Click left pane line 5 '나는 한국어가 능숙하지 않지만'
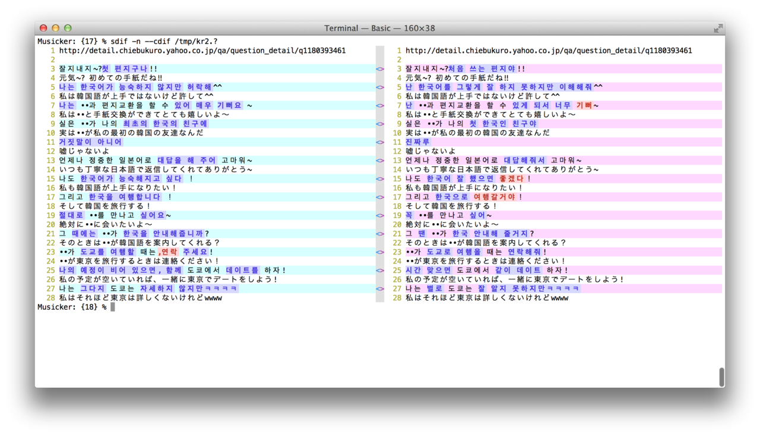Image resolution: width=760 pixels, height=436 pixels. pyautogui.click(x=121, y=87)
